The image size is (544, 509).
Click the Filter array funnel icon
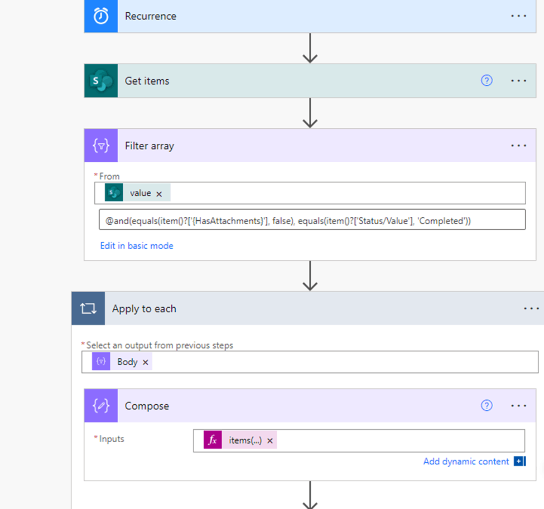(x=101, y=146)
